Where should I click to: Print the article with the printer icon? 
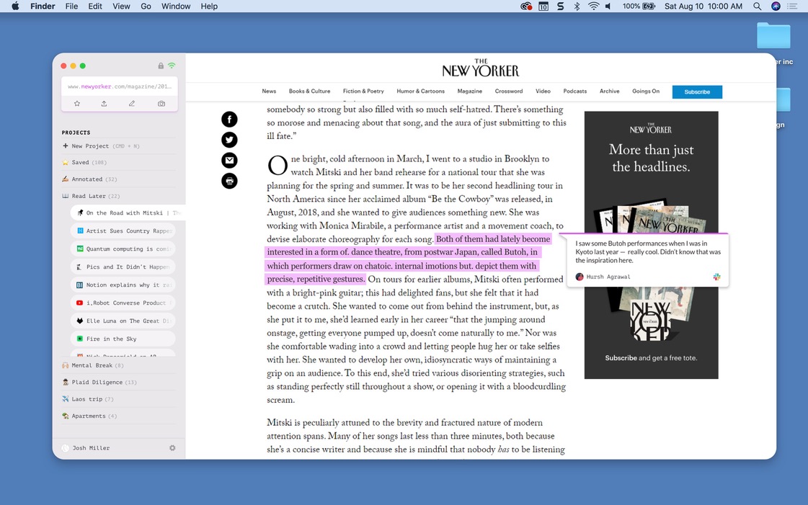click(229, 182)
